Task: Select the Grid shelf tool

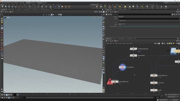Action: [x=16, y=7]
